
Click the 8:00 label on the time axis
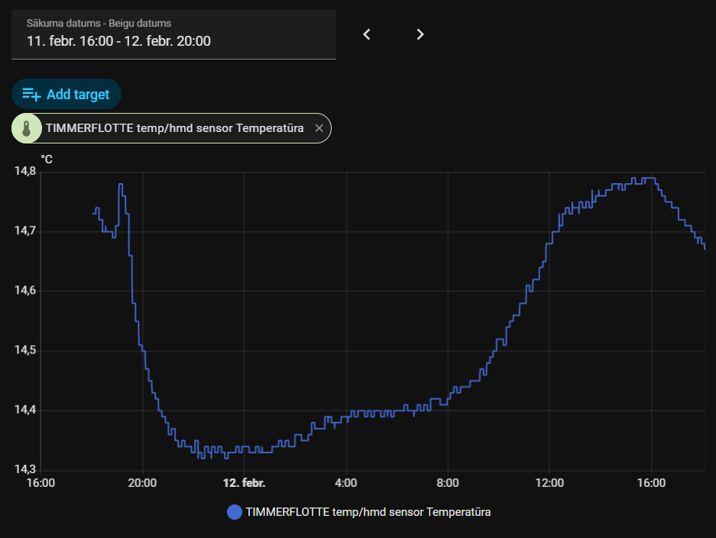click(448, 483)
